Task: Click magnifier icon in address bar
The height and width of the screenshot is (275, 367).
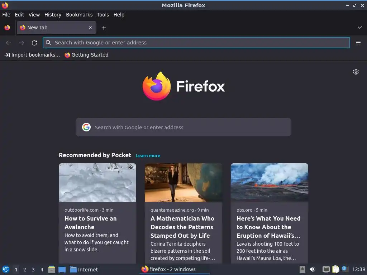Action: [48, 43]
